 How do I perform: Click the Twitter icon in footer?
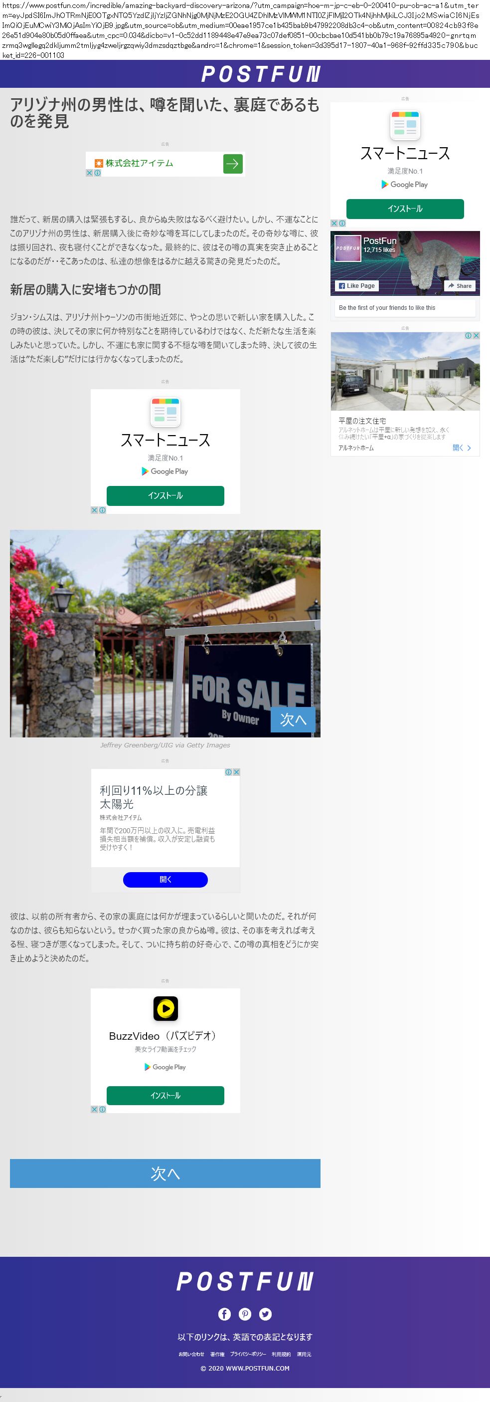265,1314
